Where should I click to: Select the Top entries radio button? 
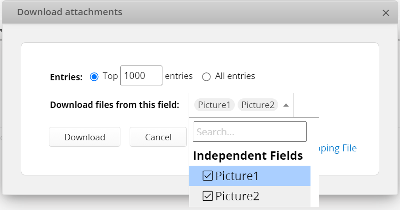(94, 77)
